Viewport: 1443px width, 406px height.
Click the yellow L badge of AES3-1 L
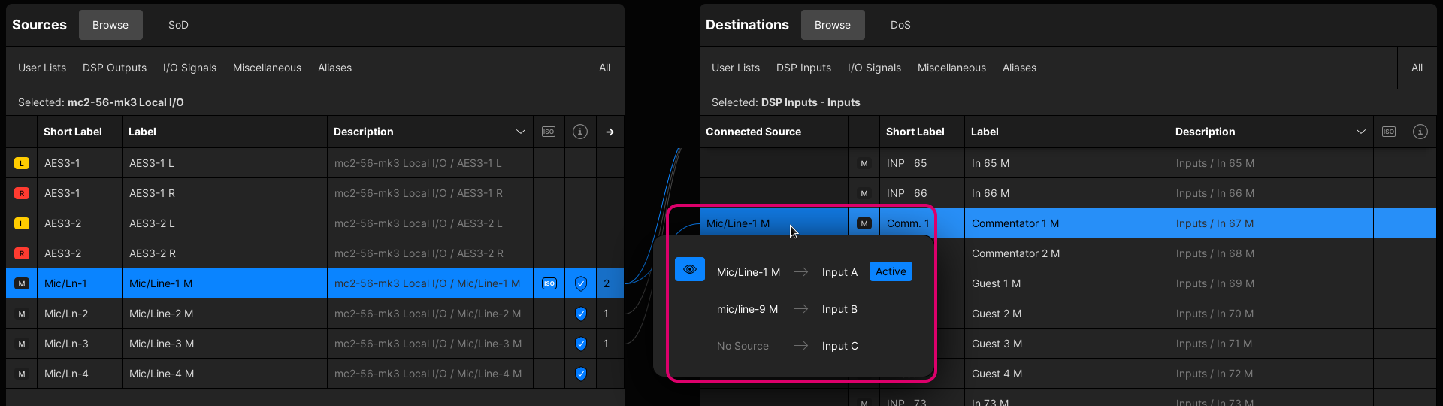tap(22, 163)
